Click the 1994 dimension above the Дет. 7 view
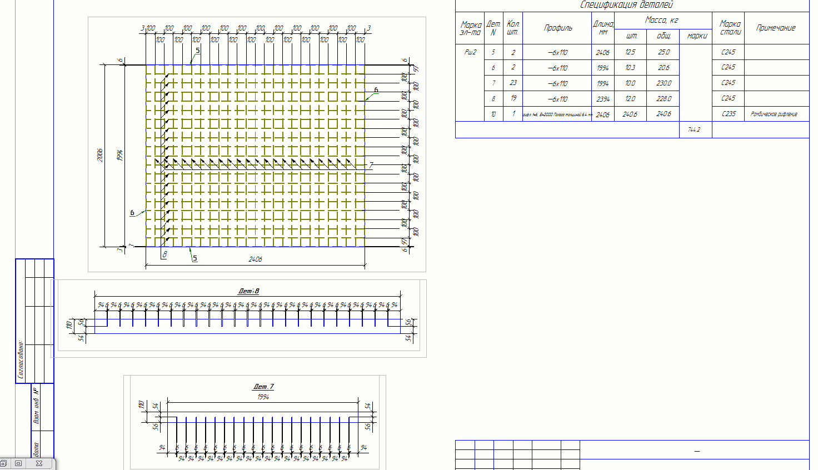818x470 pixels. [263, 397]
